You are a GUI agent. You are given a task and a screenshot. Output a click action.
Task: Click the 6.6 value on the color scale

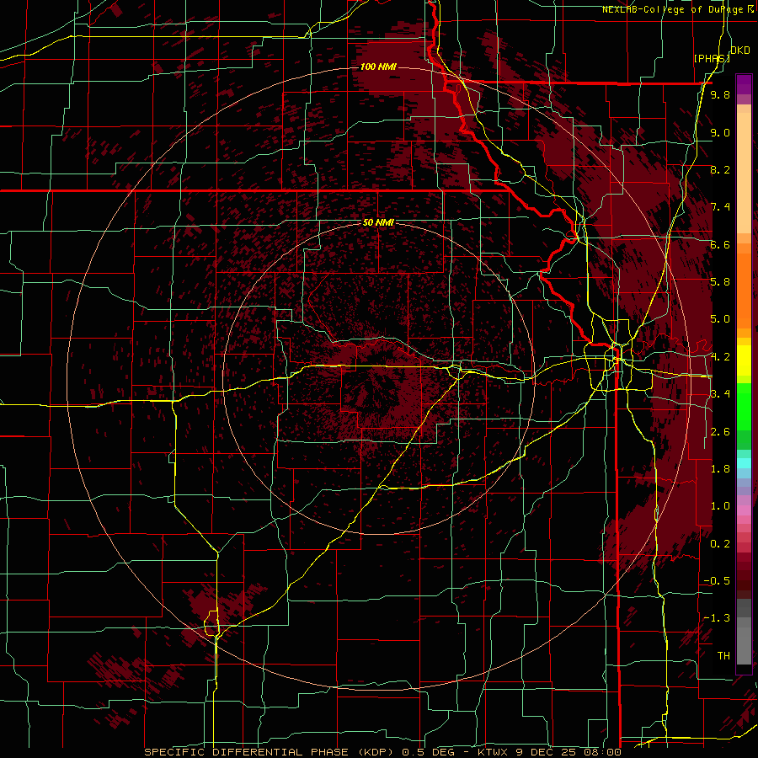(720, 245)
